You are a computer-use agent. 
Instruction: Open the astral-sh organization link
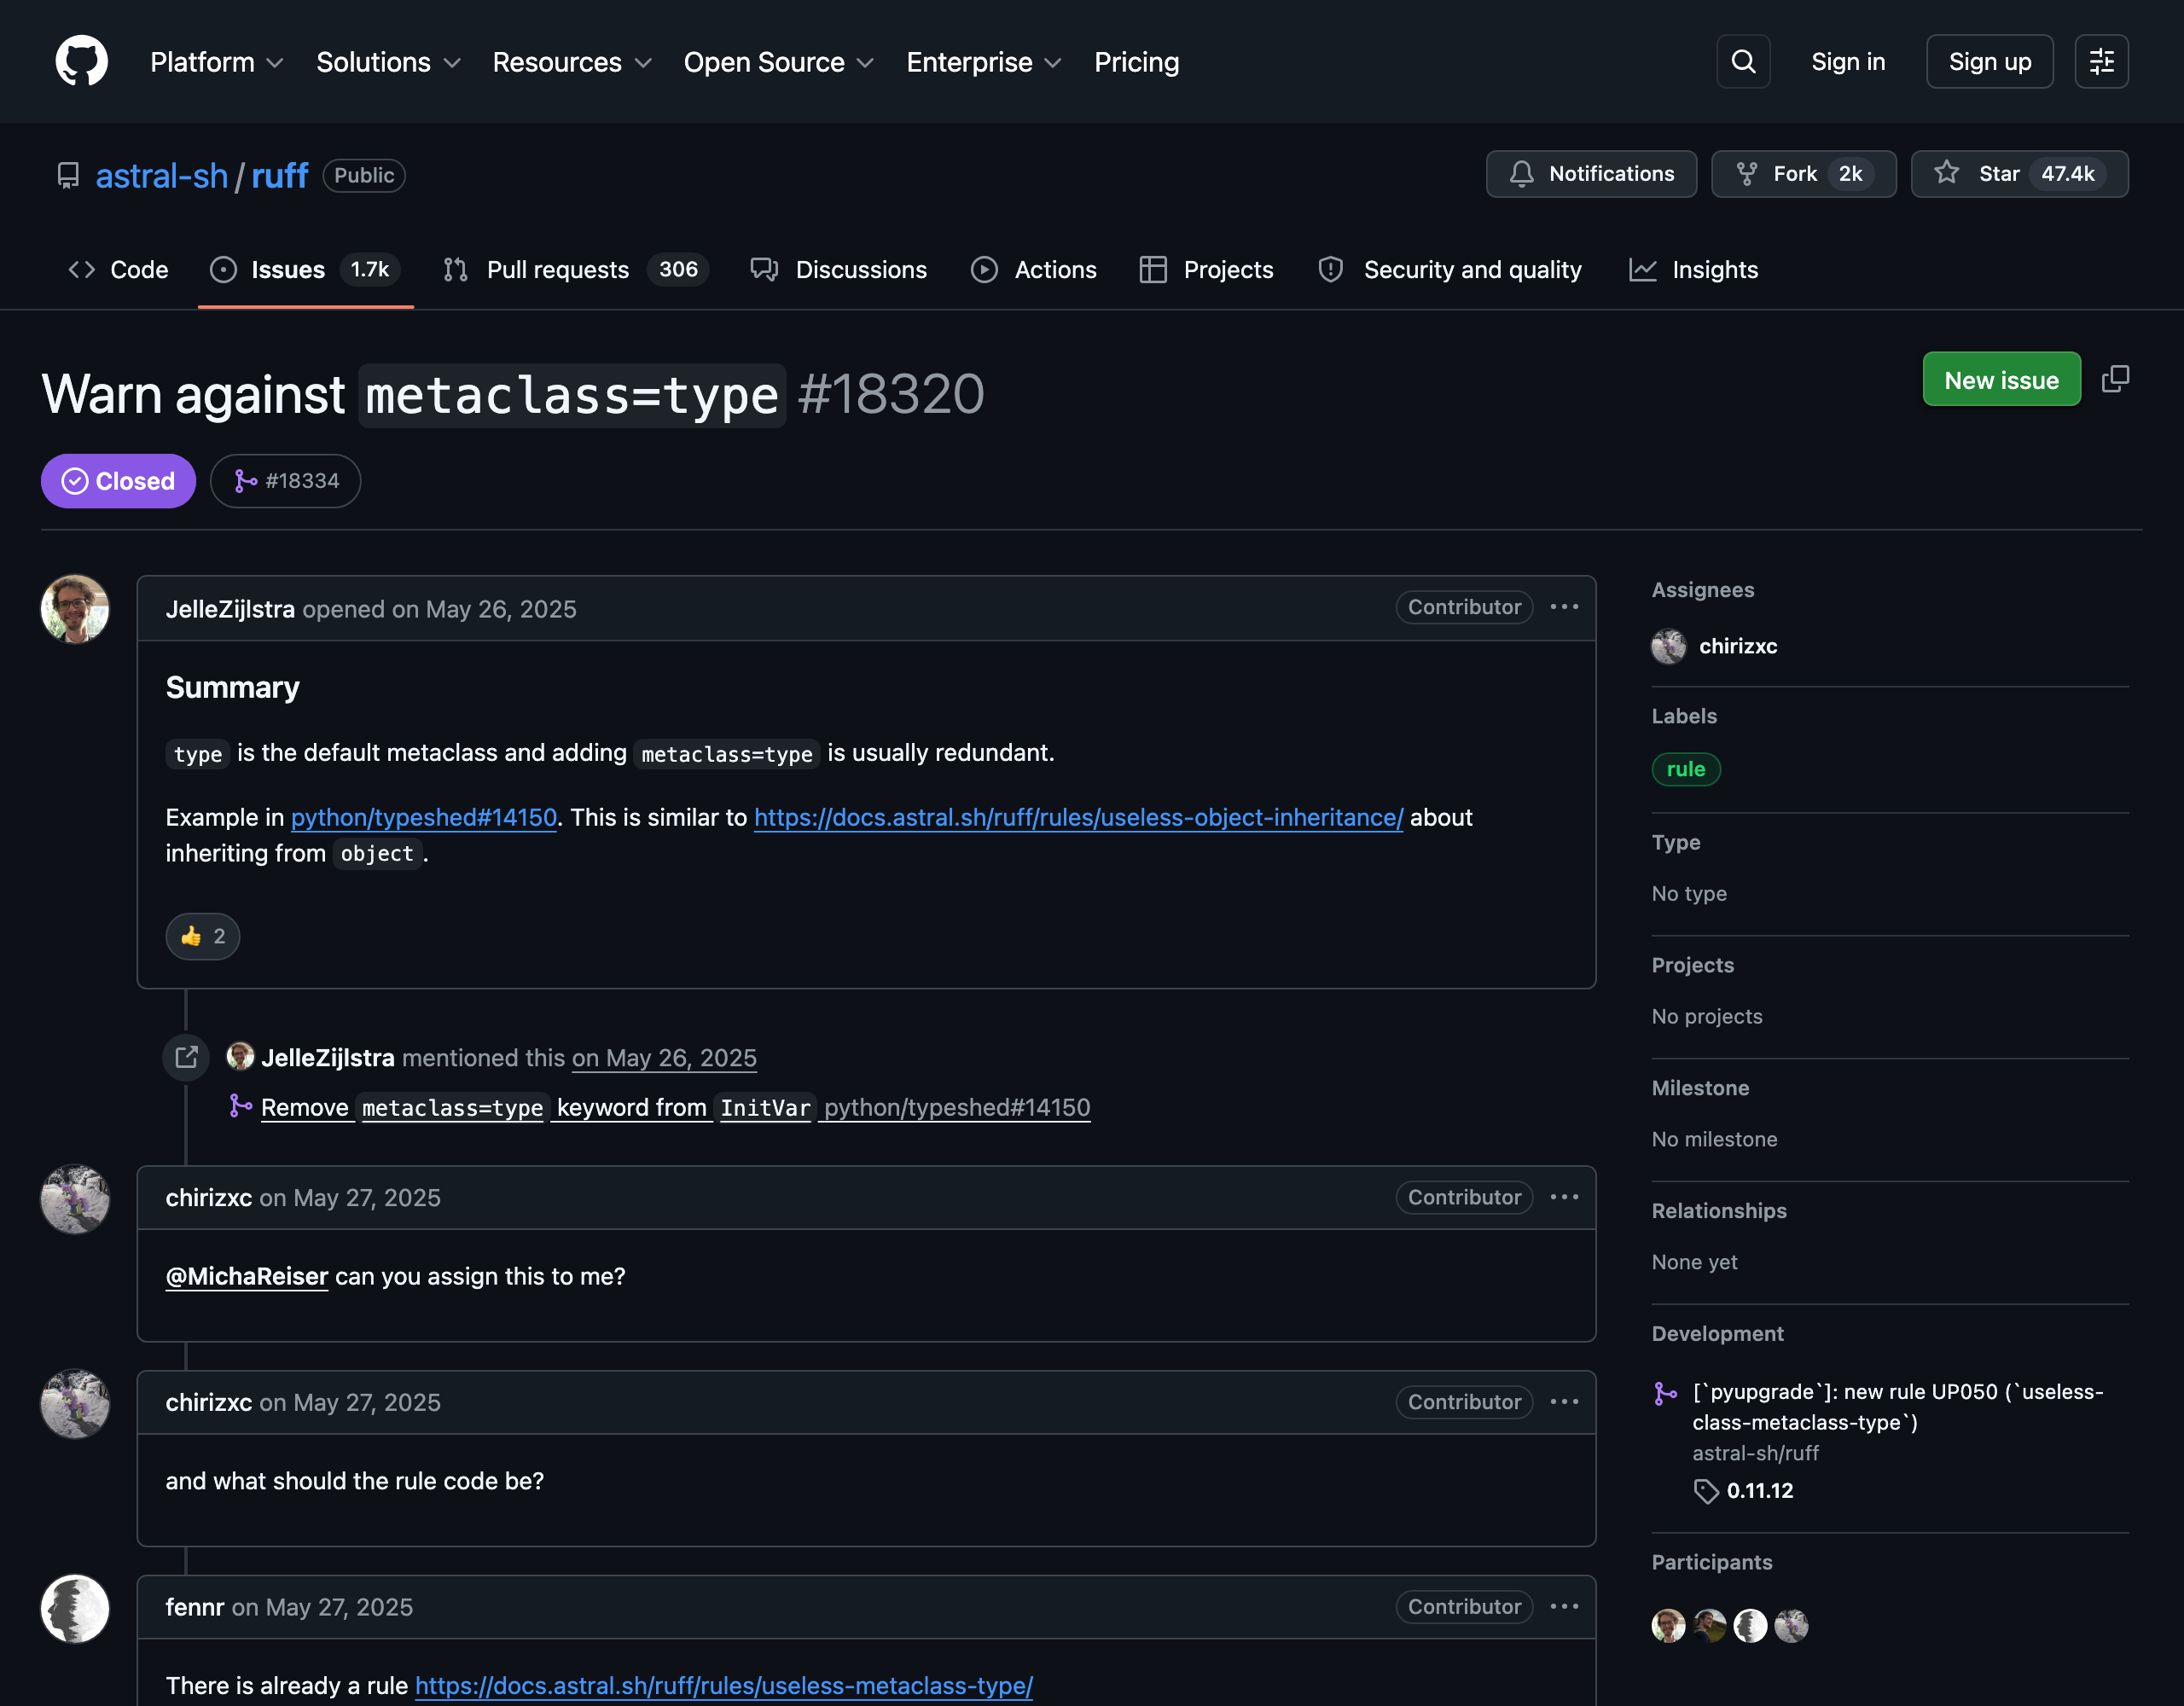click(162, 176)
